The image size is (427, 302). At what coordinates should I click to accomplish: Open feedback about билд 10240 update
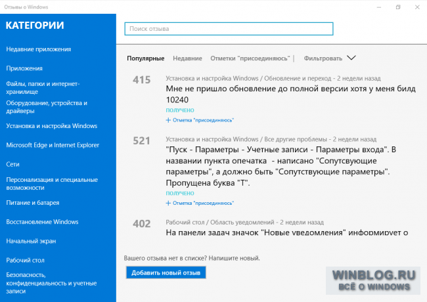tap(290, 94)
